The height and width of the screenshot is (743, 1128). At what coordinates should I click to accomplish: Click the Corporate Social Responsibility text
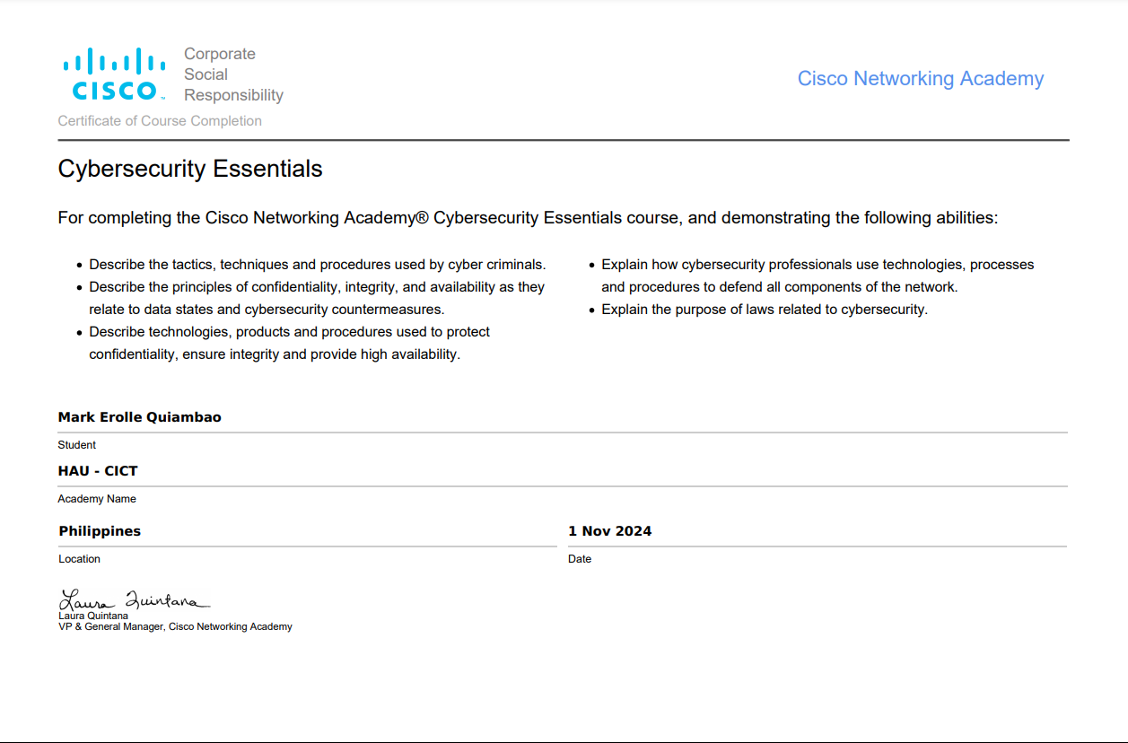click(x=232, y=74)
